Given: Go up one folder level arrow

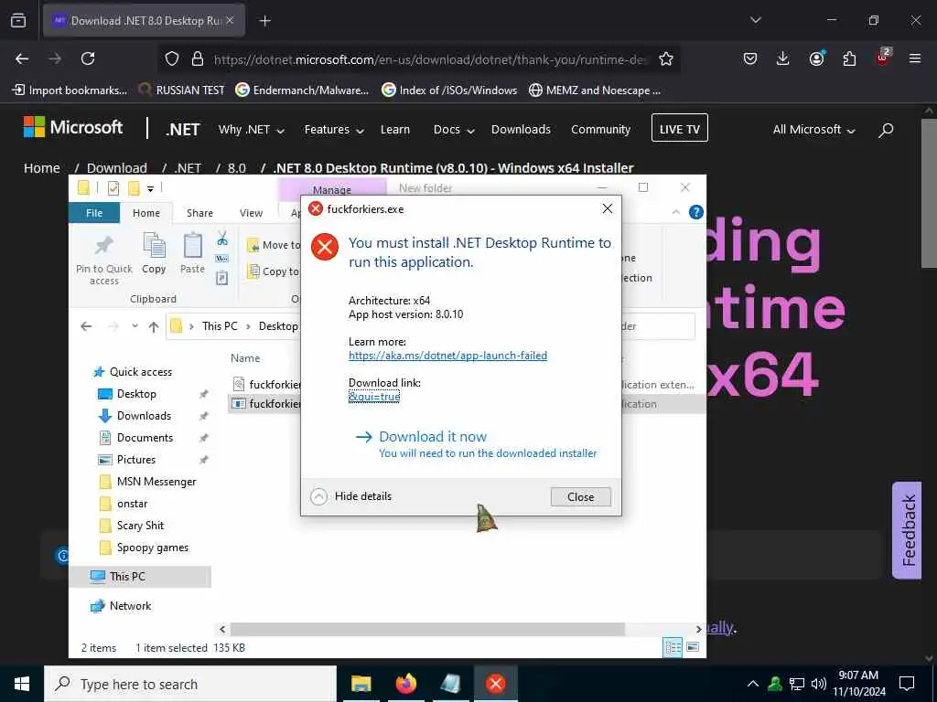Looking at the screenshot, I should (154, 326).
